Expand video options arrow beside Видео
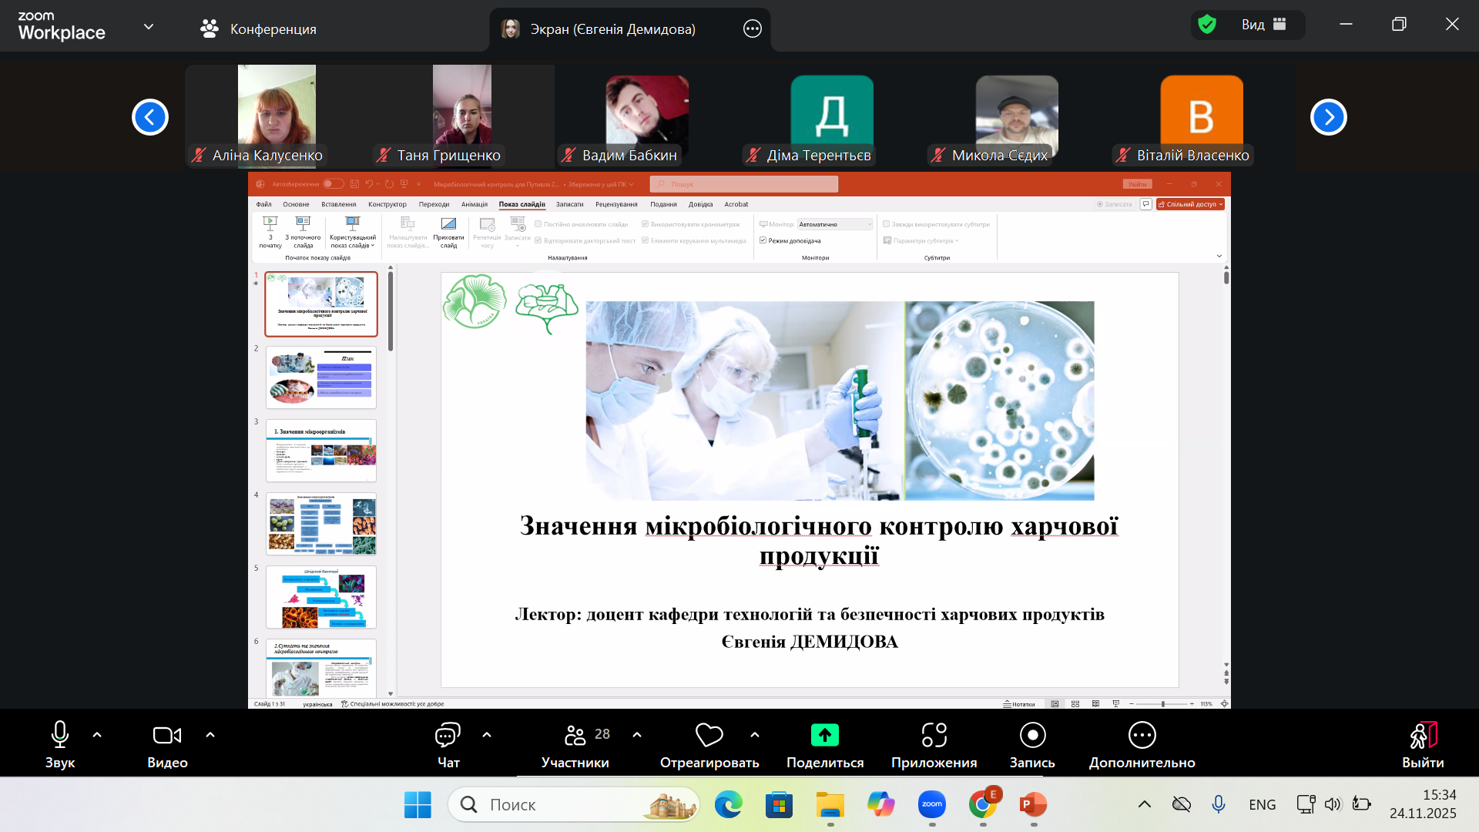Screen dimensions: 1479x832 tap(210, 735)
